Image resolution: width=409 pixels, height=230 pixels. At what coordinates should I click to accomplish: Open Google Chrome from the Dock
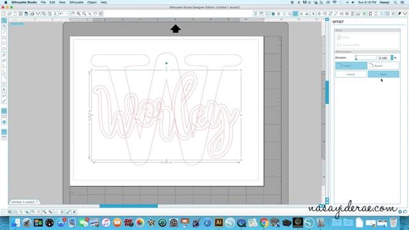pos(264,223)
